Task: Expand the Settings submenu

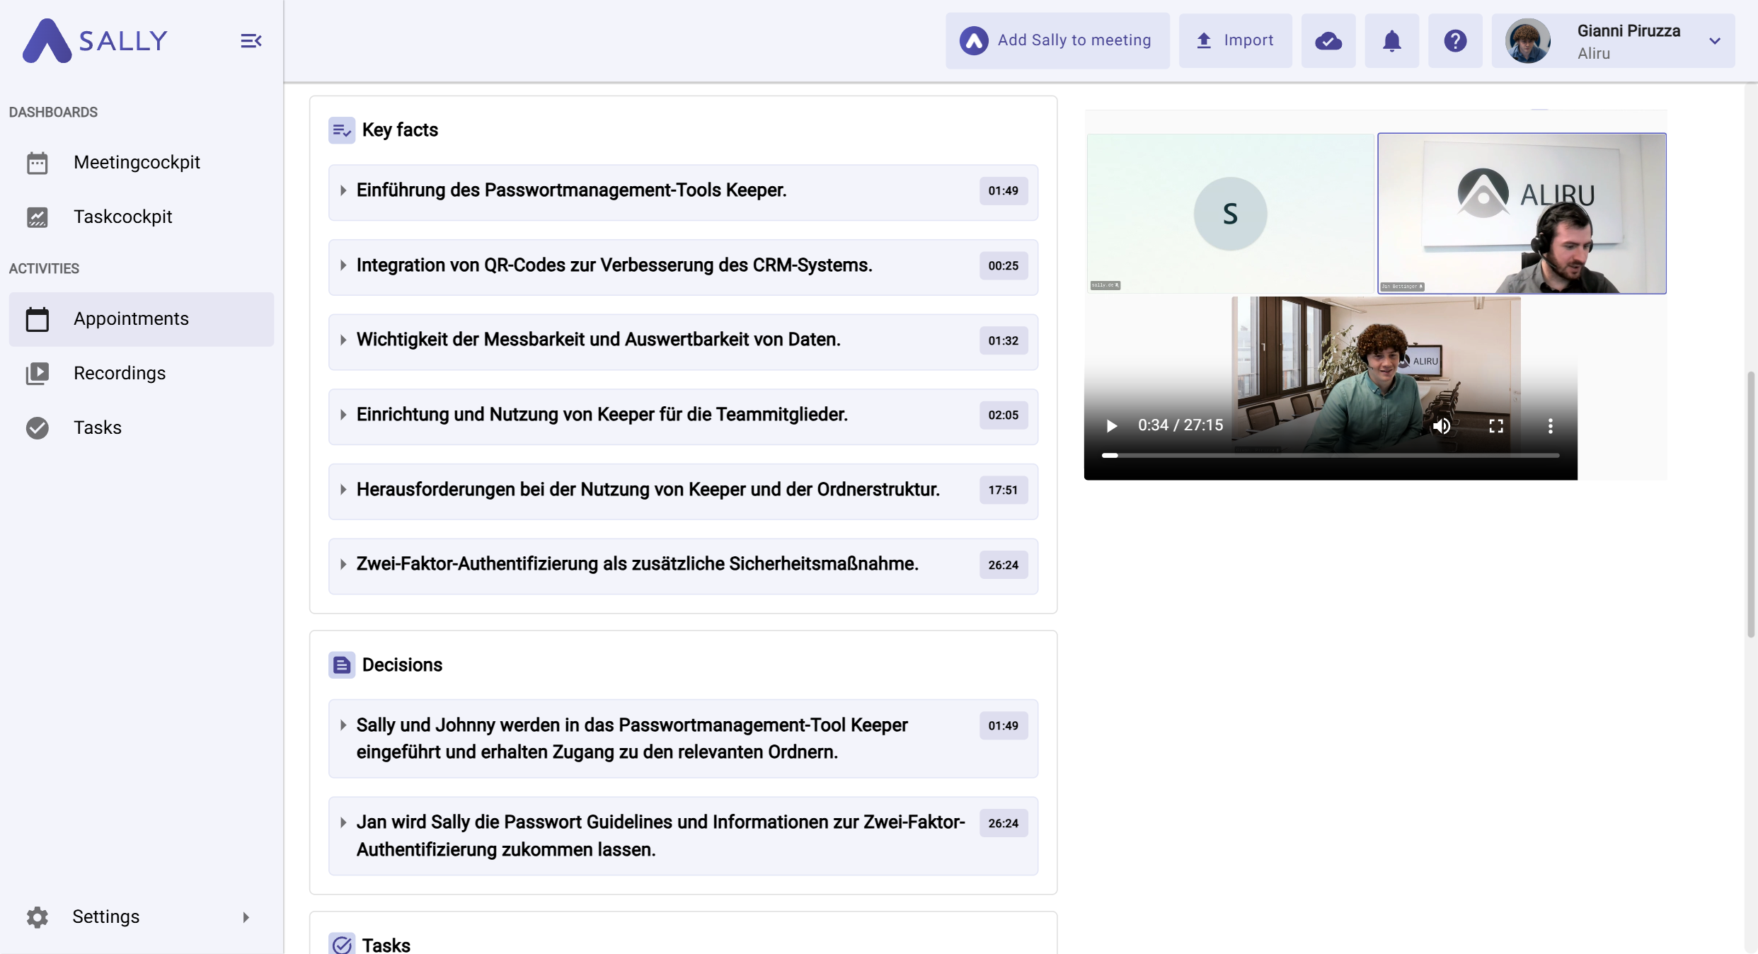Action: tap(246, 917)
